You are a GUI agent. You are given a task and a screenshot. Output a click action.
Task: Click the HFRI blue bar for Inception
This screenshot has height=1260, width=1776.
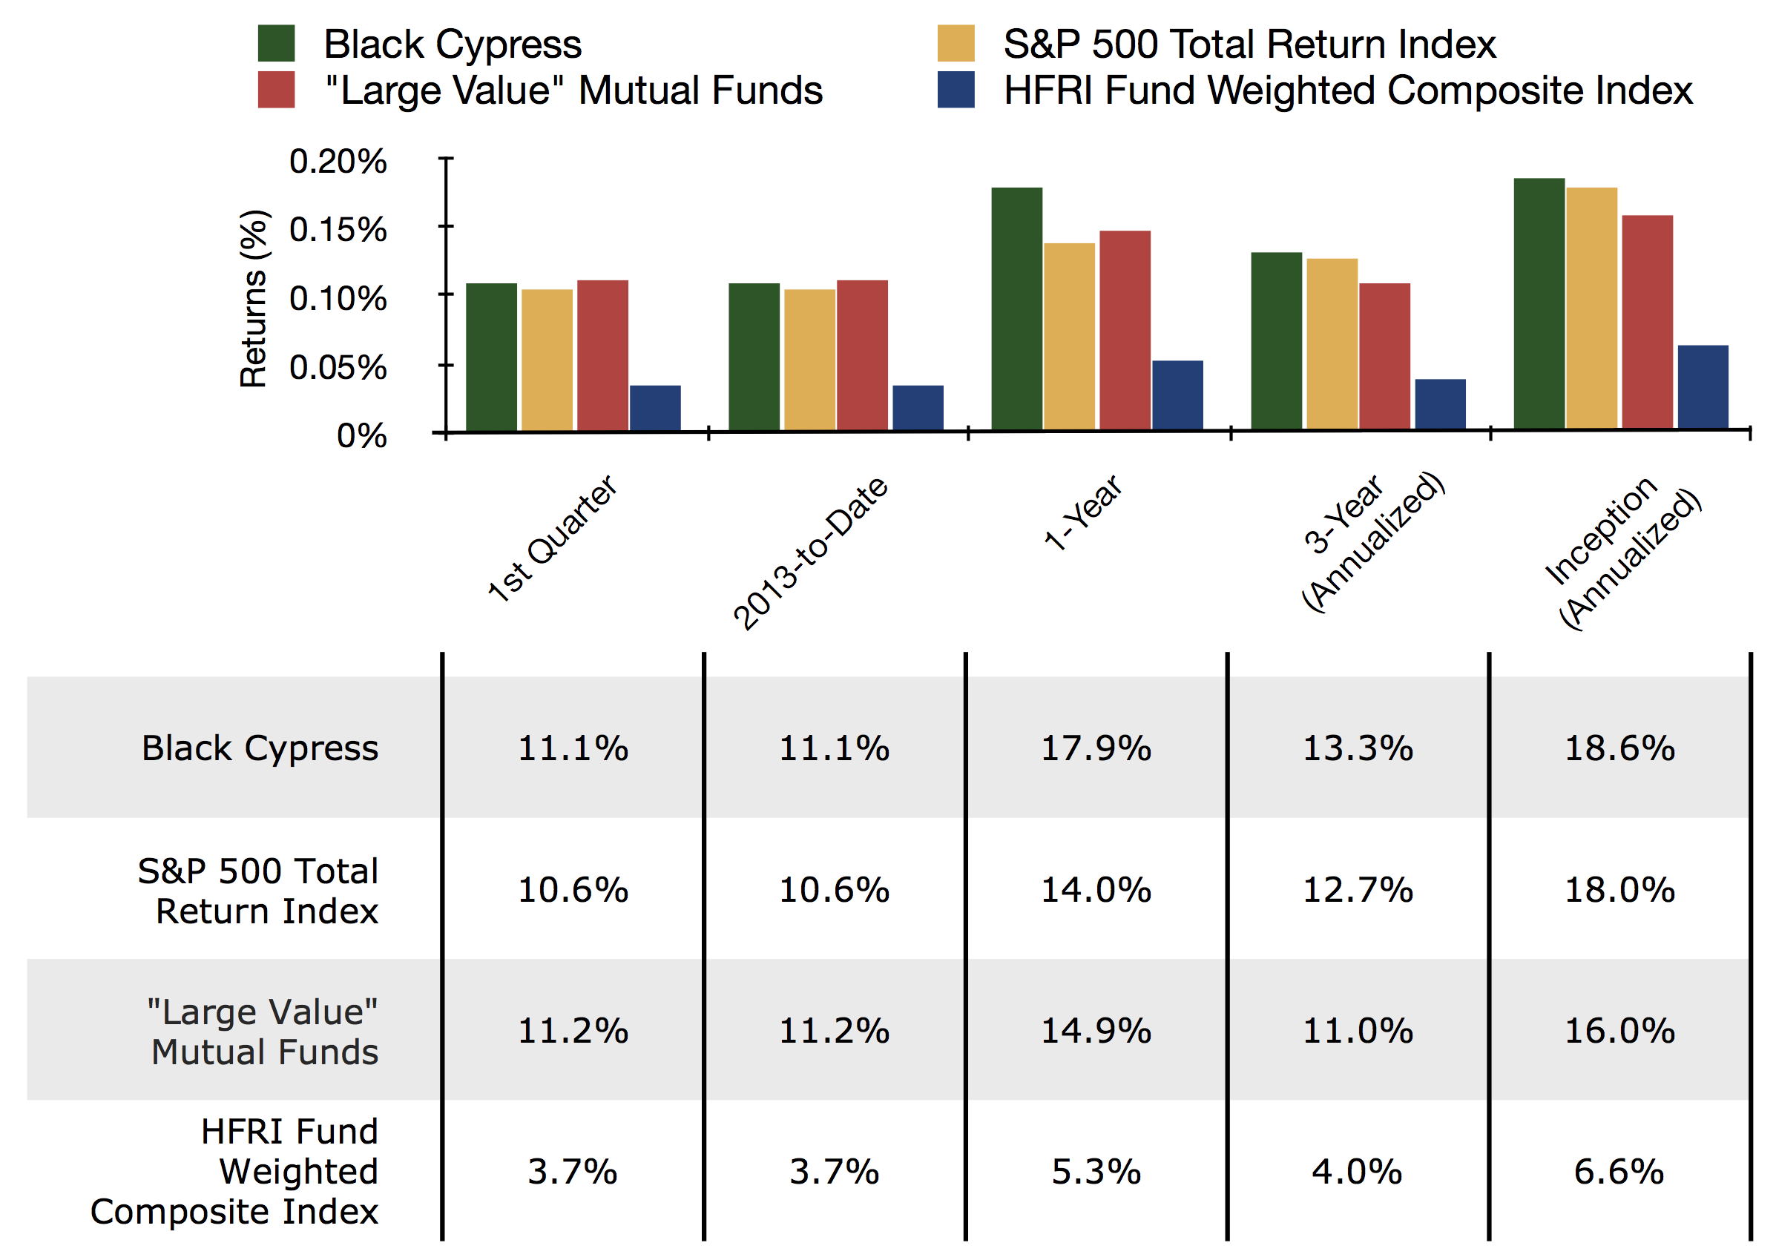click(x=1703, y=386)
